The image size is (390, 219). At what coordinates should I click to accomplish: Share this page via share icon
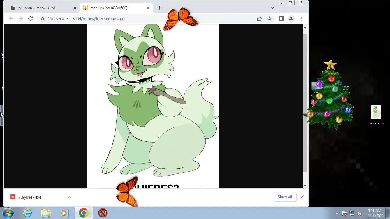[x=260, y=19]
